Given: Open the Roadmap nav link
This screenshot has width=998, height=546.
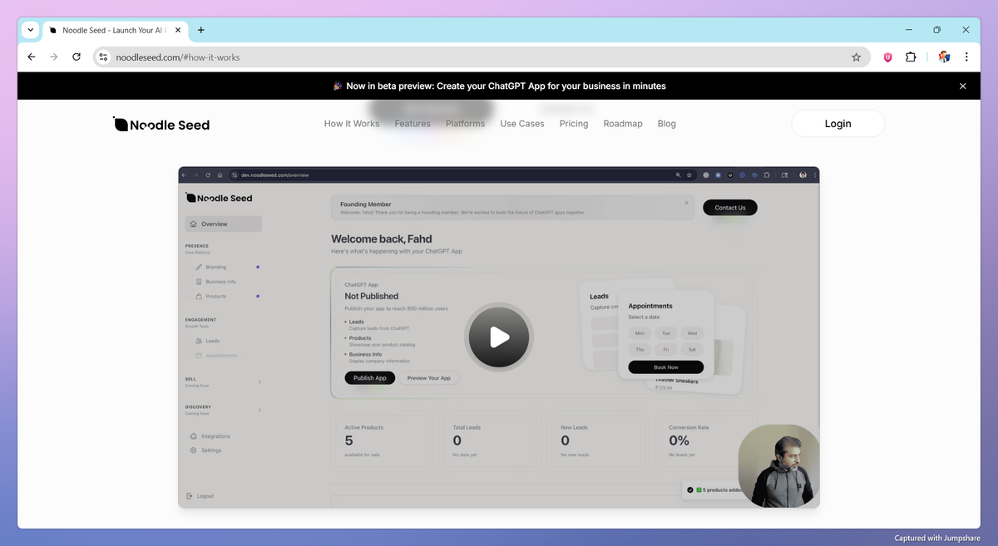Looking at the screenshot, I should [x=623, y=124].
